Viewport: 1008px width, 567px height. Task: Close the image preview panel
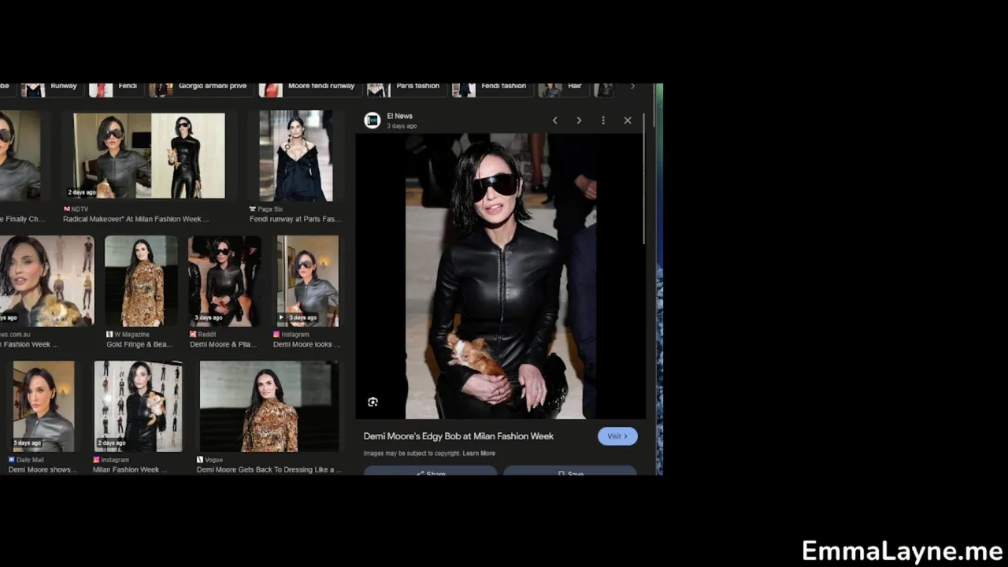click(x=628, y=120)
